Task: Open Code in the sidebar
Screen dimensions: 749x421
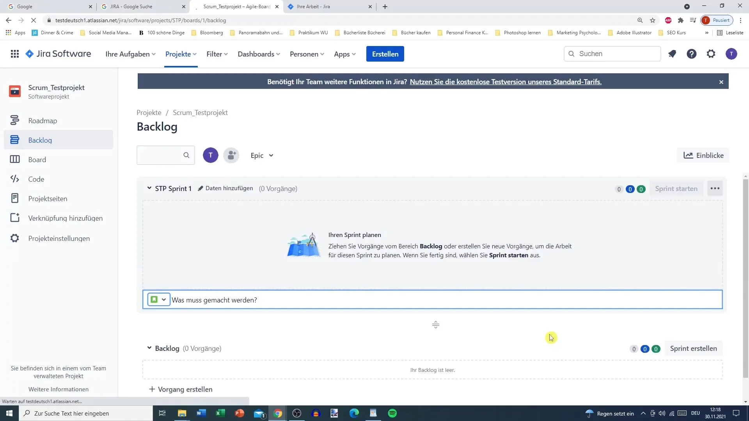Action: point(59,179)
